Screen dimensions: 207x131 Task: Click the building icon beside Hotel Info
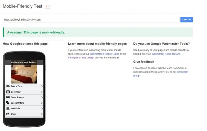coord(8,109)
